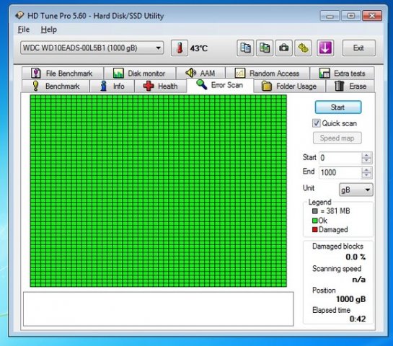Decrease the Start value with down arrow
393x346 pixels.
[x=366, y=160]
